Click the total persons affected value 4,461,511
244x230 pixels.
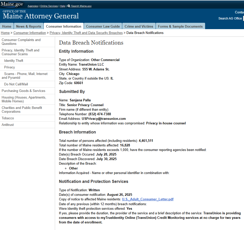coord(146,141)
